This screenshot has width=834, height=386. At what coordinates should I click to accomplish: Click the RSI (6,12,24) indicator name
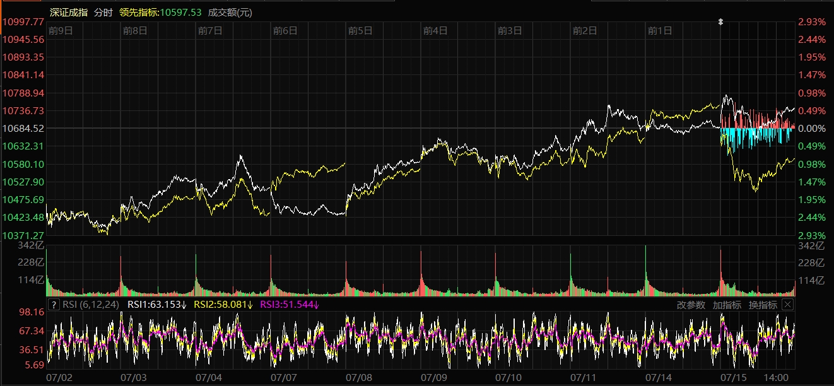tap(90, 305)
